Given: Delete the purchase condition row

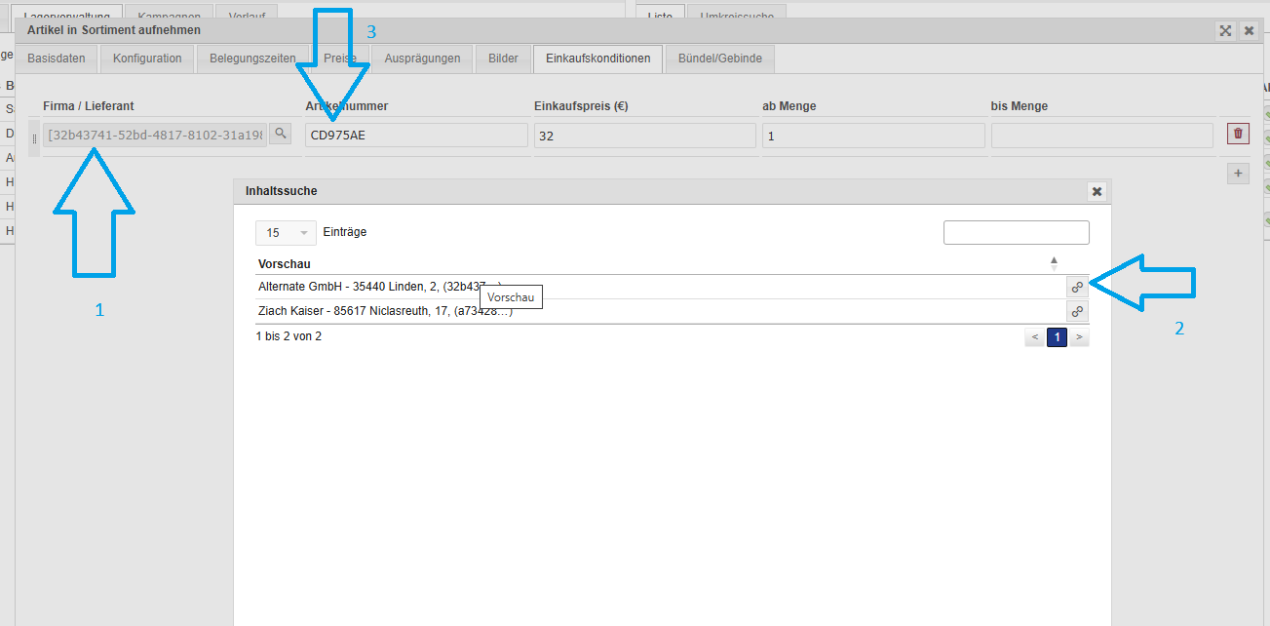Looking at the screenshot, I should pos(1238,134).
